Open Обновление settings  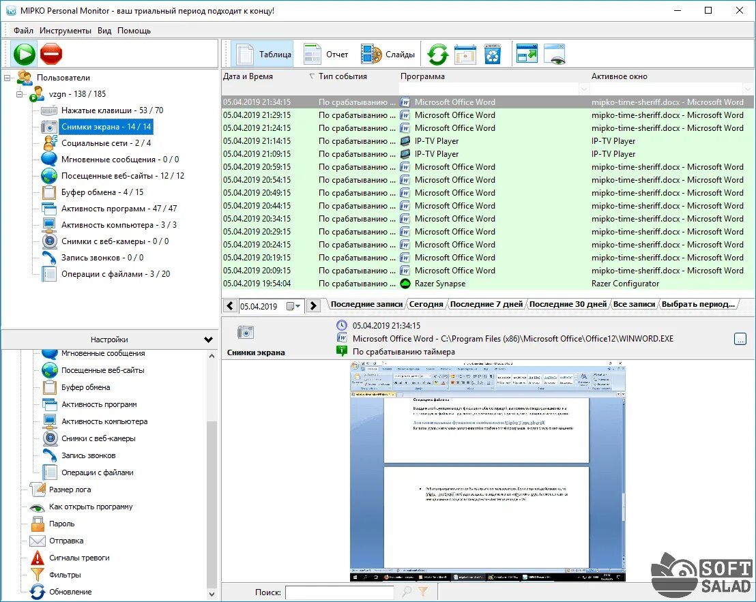[70, 592]
